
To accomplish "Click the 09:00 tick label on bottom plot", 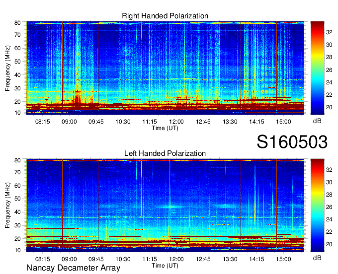I will point(69,259).
